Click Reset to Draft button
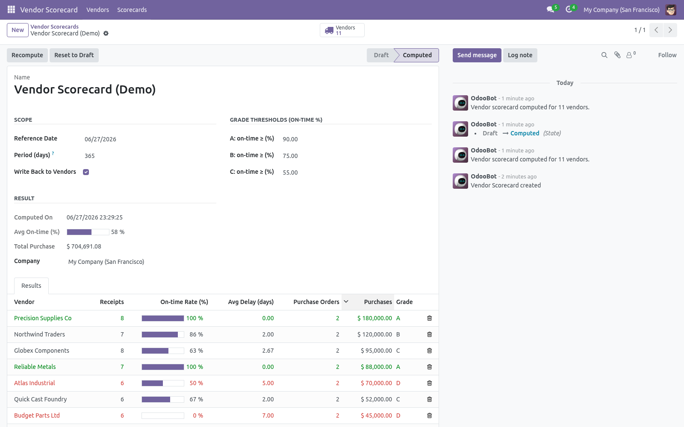The width and height of the screenshot is (684, 427). click(x=74, y=55)
